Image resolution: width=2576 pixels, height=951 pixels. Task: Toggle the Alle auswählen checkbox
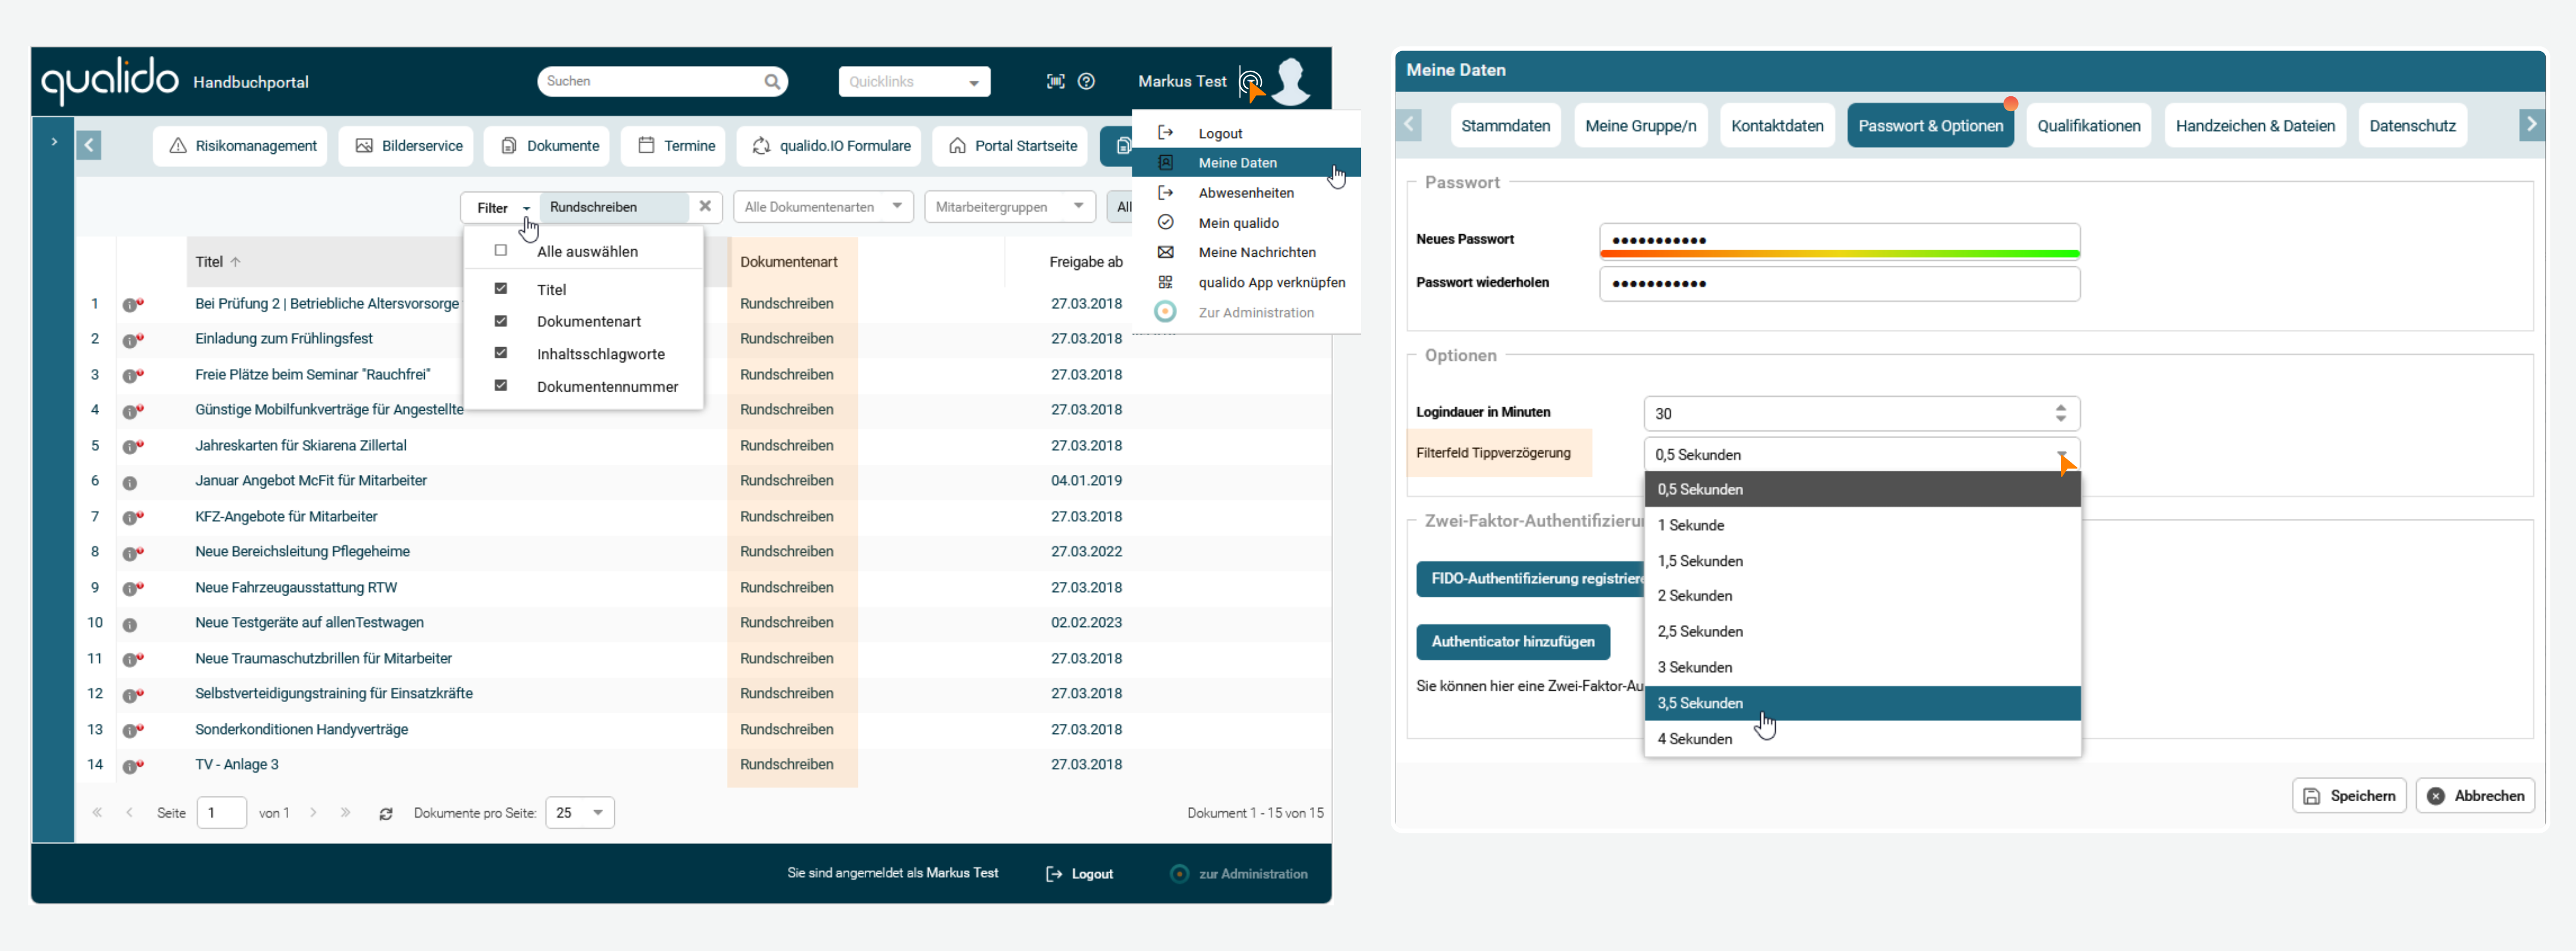coord(501,251)
